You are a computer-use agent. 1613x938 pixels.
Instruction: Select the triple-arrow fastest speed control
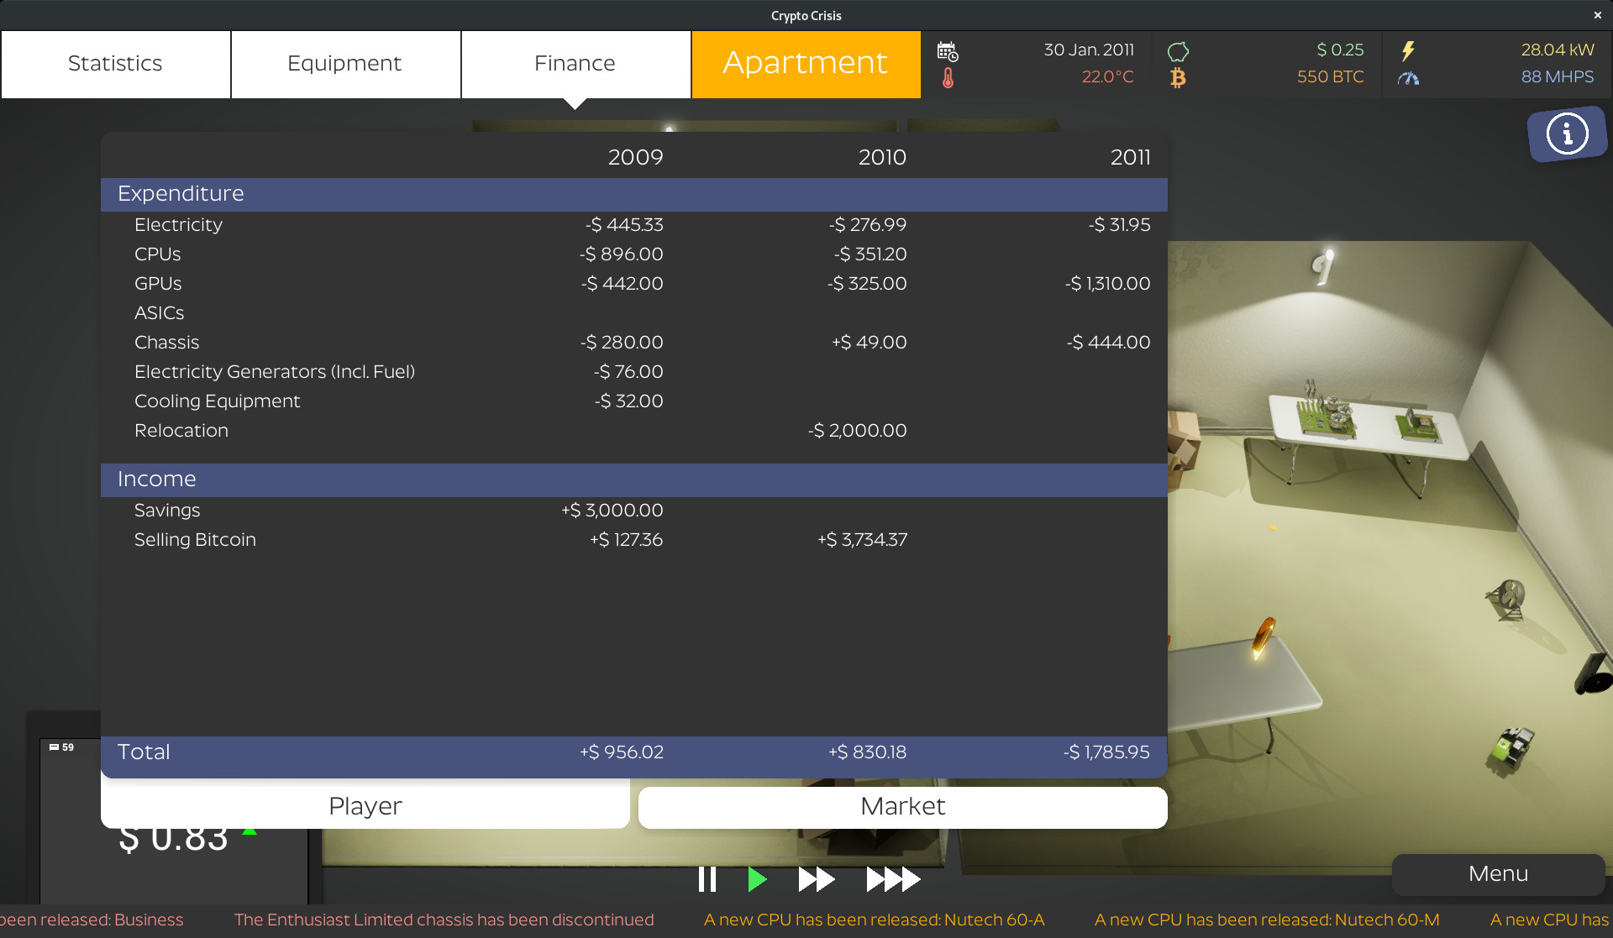coord(892,879)
